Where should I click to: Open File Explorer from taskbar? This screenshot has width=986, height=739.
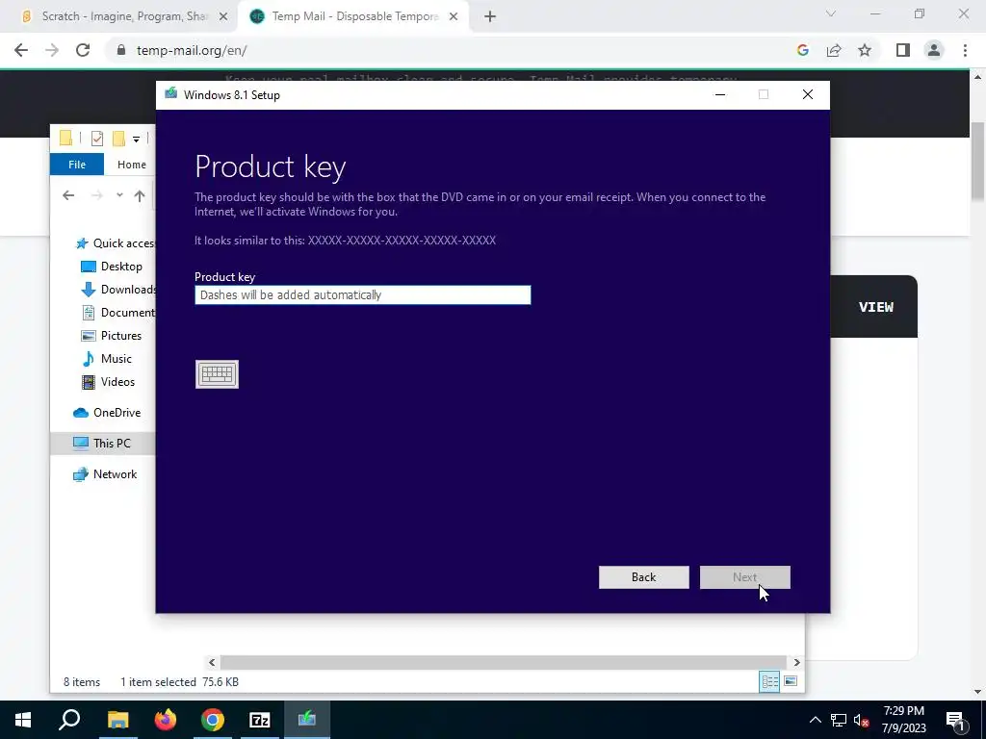click(x=117, y=720)
